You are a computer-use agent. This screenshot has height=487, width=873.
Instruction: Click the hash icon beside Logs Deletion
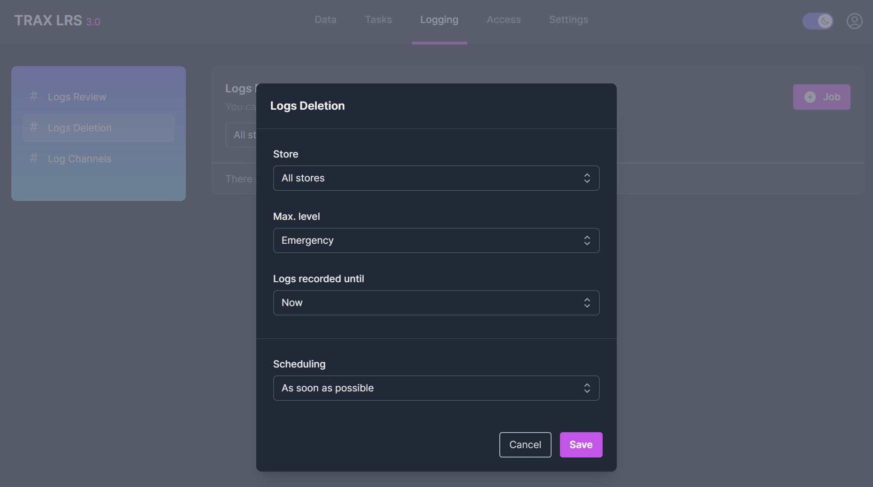34,127
